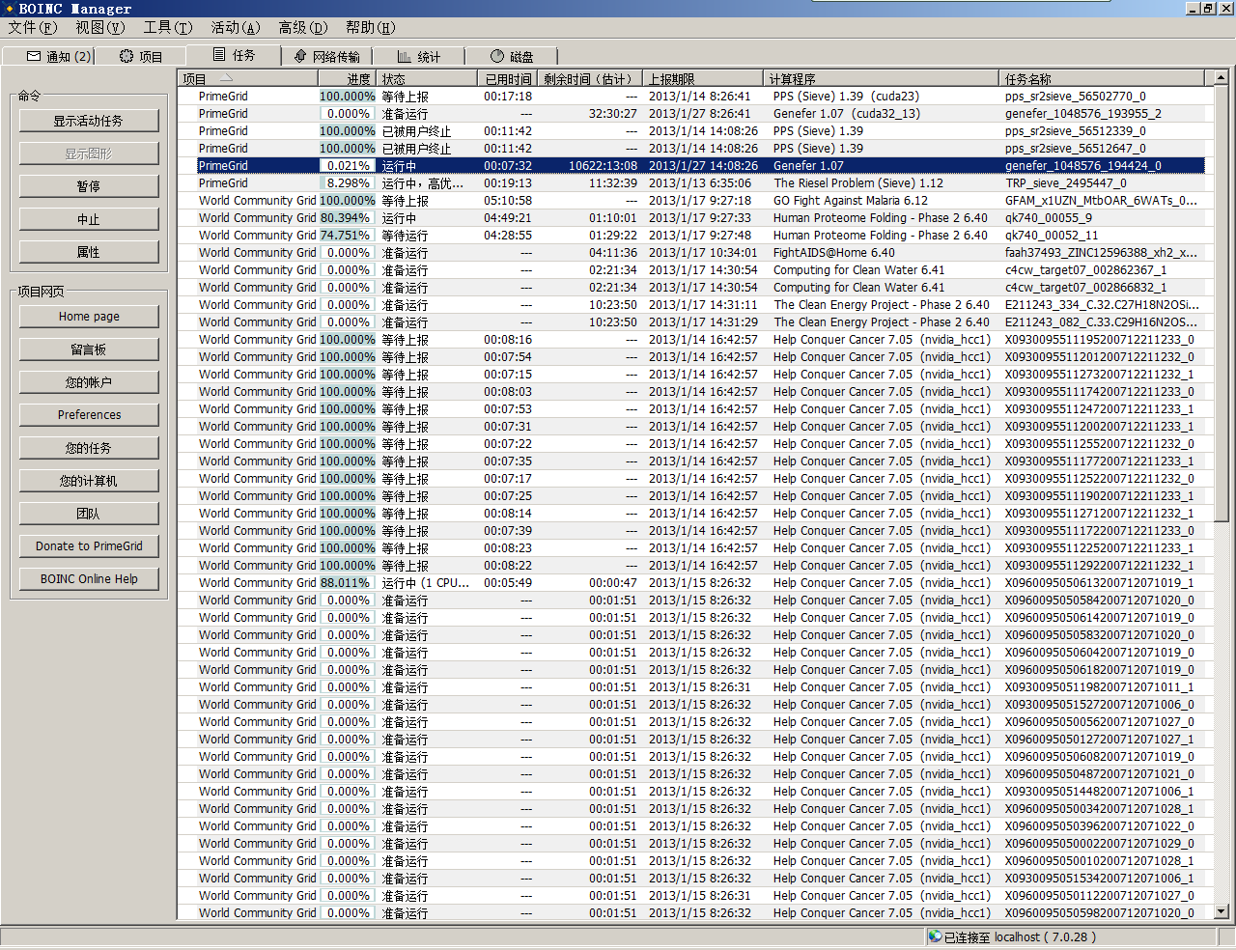The height and width of the screenshot is (950, 1236).
Task: Select task genefer_1048576_193955_2
Action: [1082, 114]
